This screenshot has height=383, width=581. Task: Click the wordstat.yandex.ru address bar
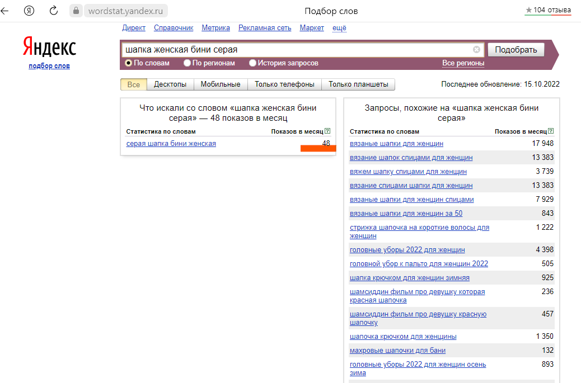pyautogui.click(x=125, y=11)
